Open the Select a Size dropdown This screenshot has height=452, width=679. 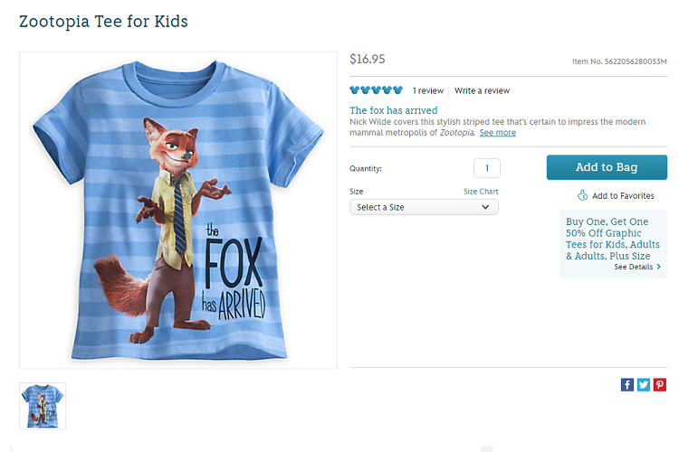(x=424, y=207)
